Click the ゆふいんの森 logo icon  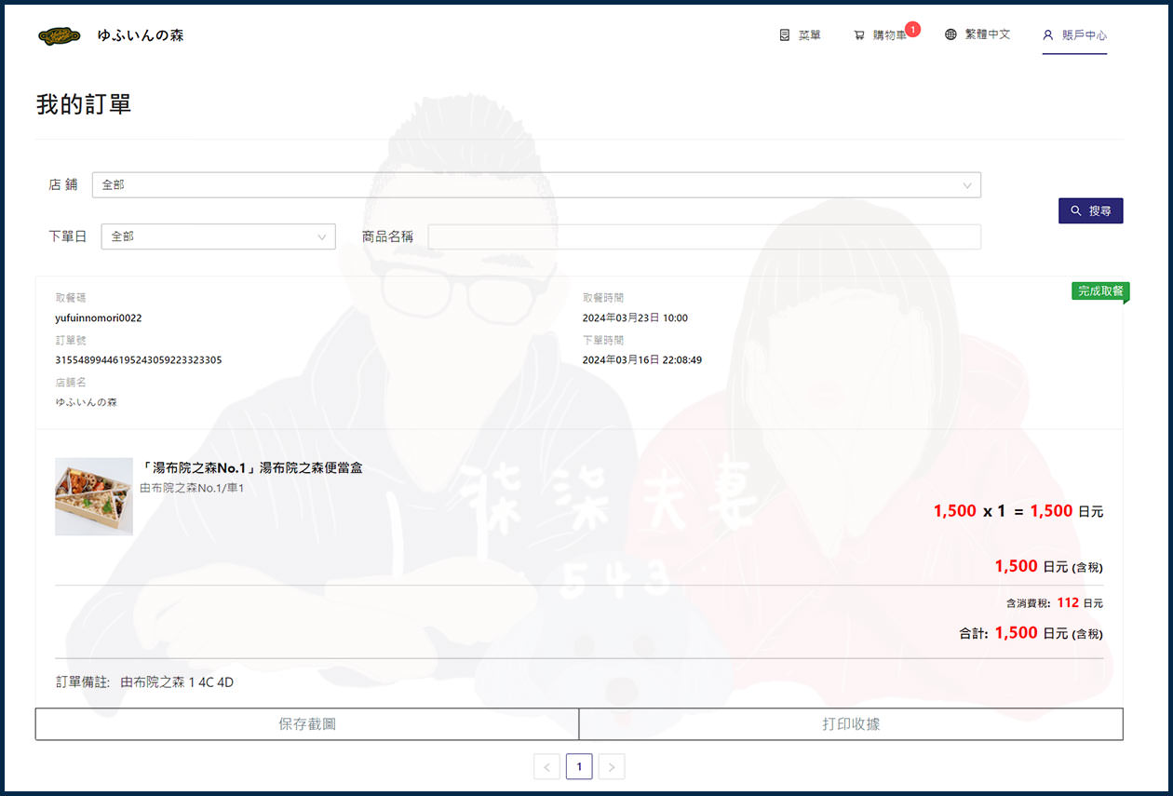tap(60, 34)
